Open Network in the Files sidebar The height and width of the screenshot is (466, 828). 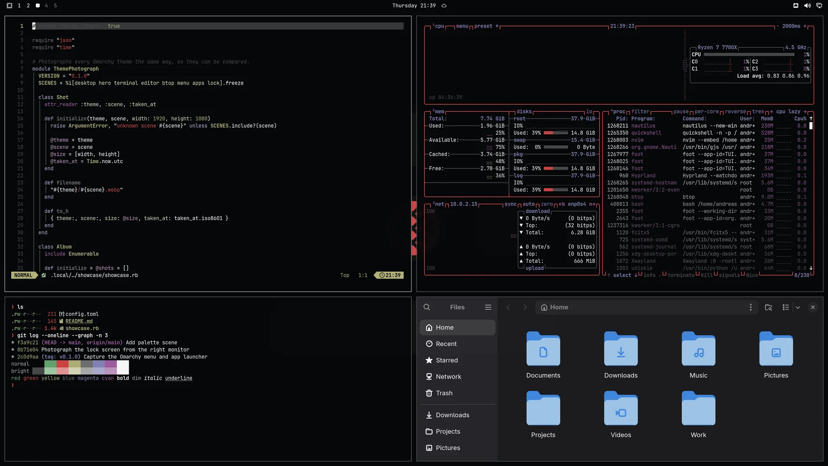tap(457, 377)
